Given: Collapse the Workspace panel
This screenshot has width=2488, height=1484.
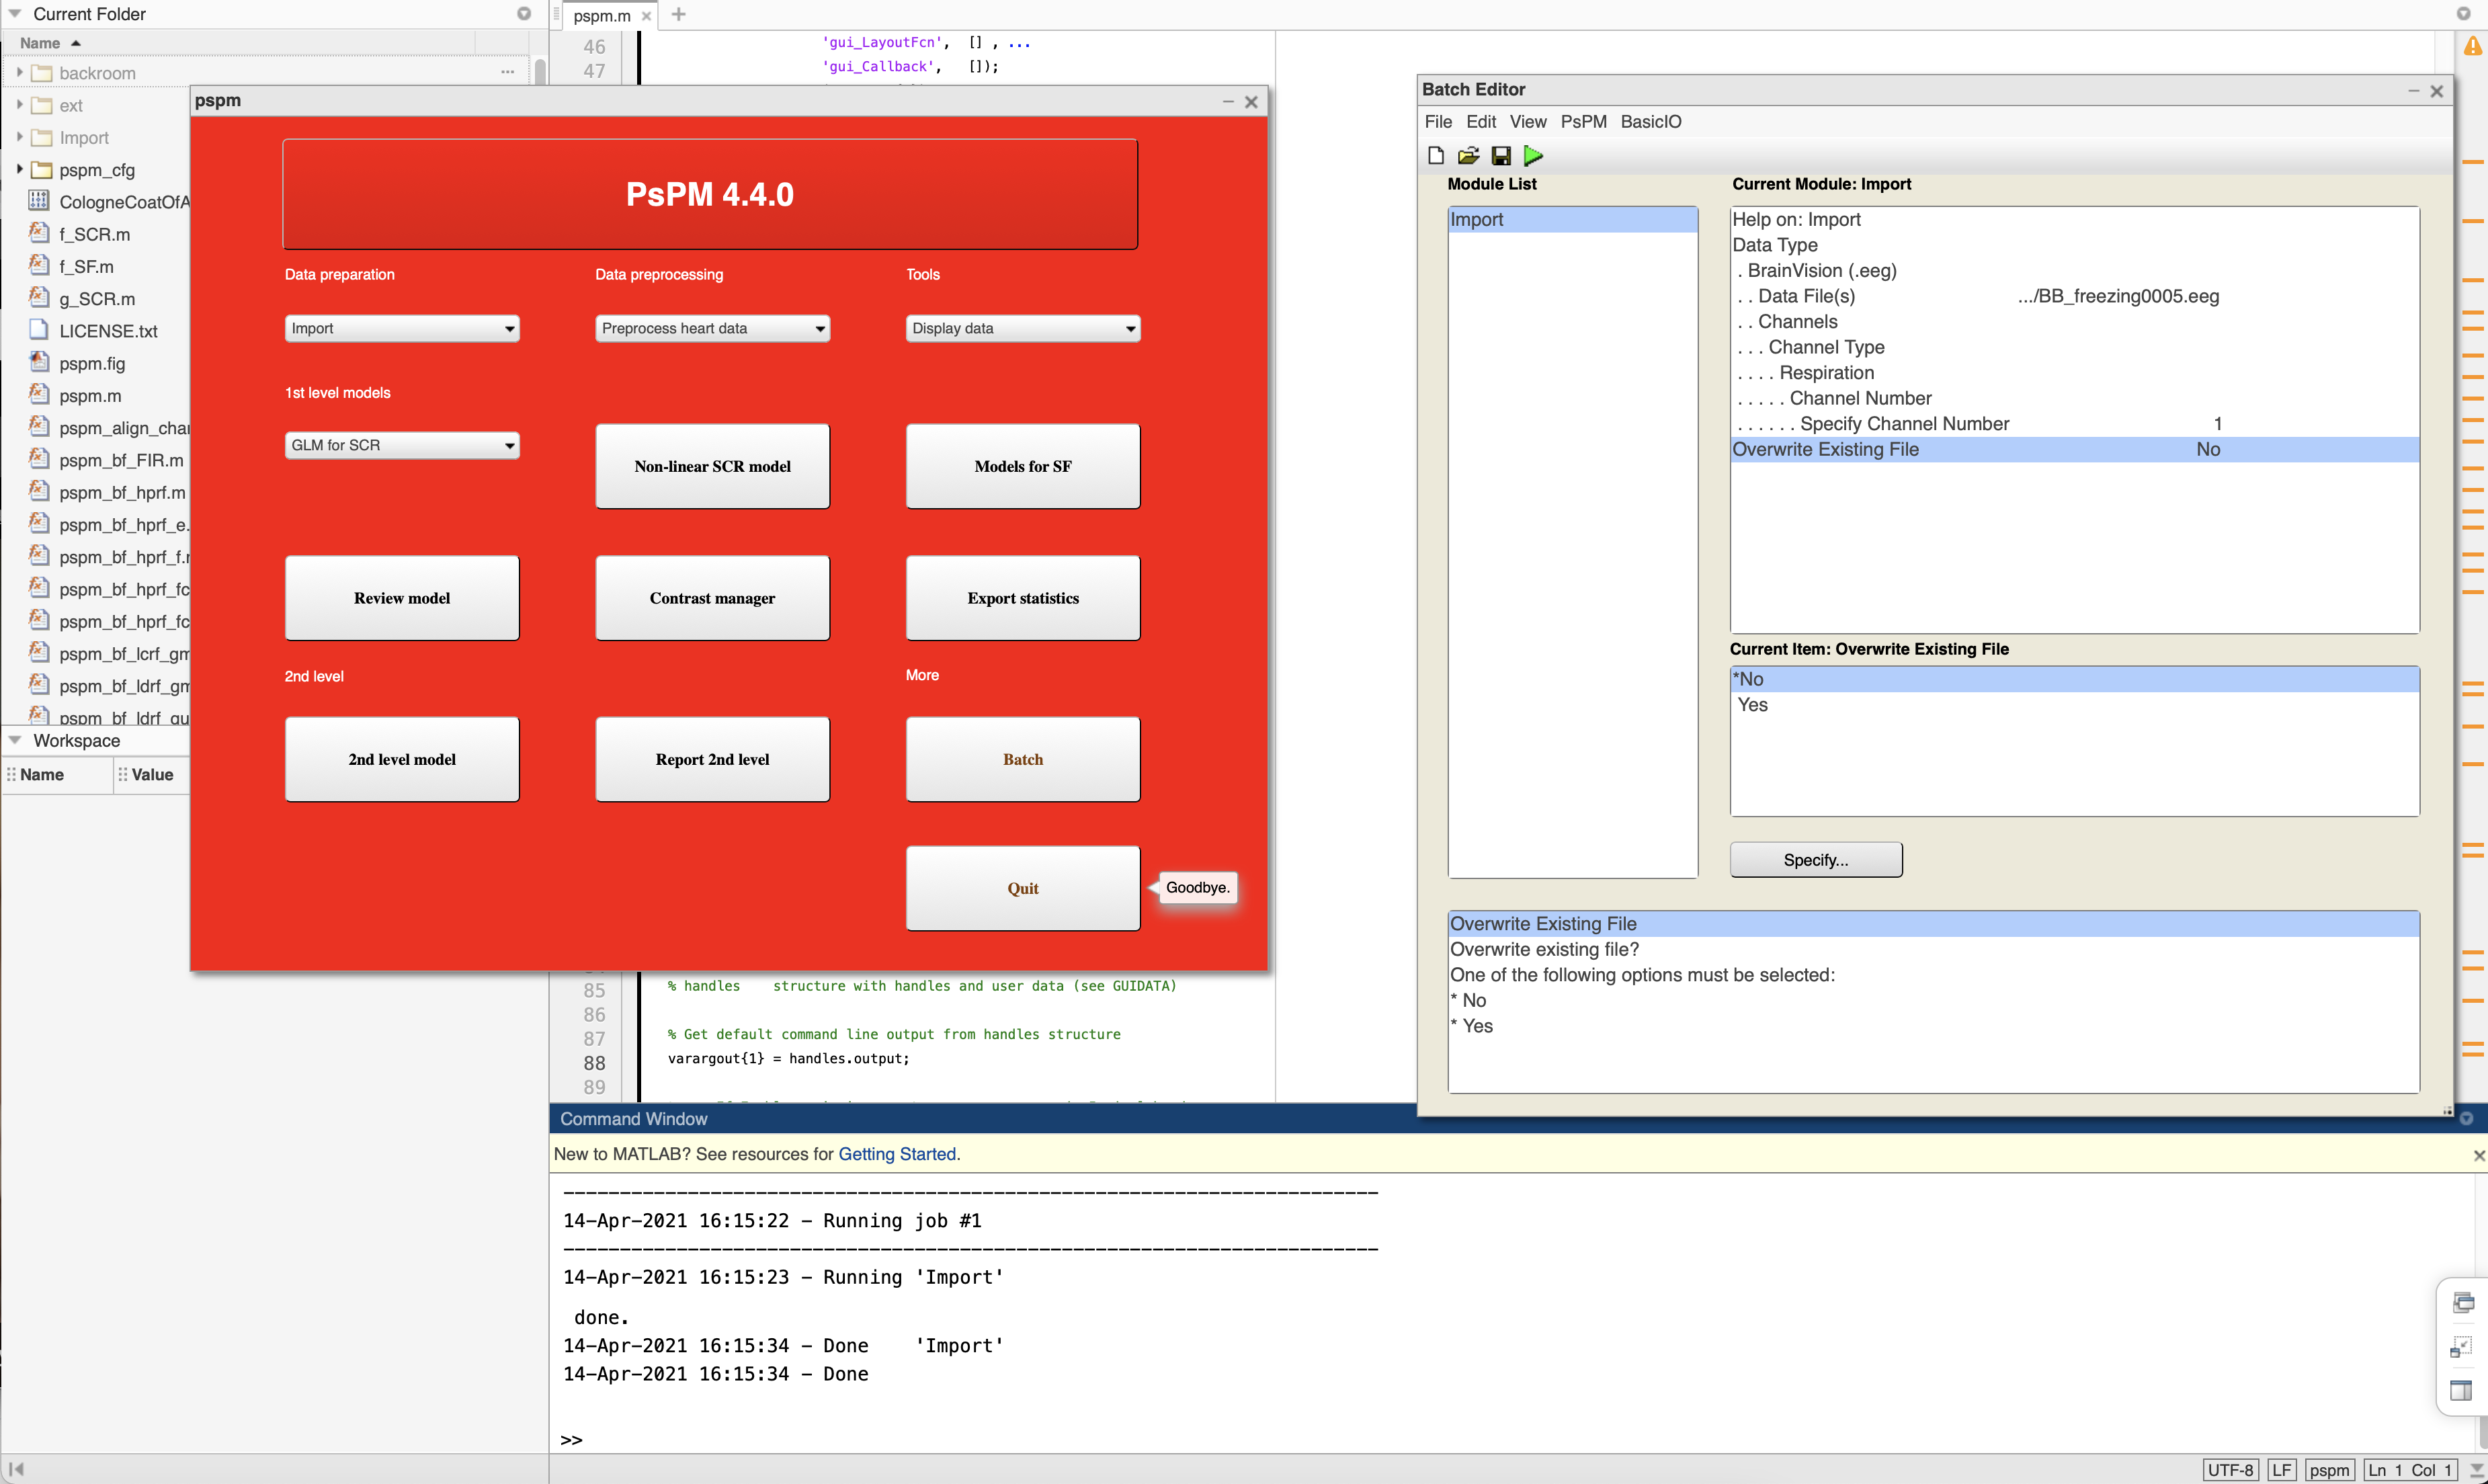Looking at the screenshot, I should pos(15,740).
